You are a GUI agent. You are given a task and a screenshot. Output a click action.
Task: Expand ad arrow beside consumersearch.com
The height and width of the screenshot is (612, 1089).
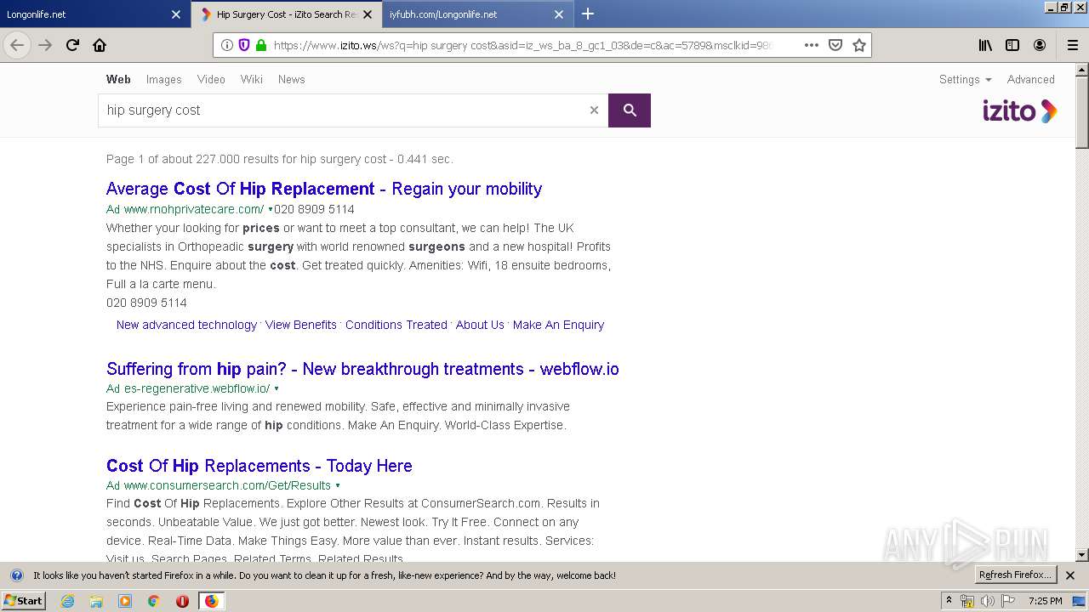click(338, 485)
